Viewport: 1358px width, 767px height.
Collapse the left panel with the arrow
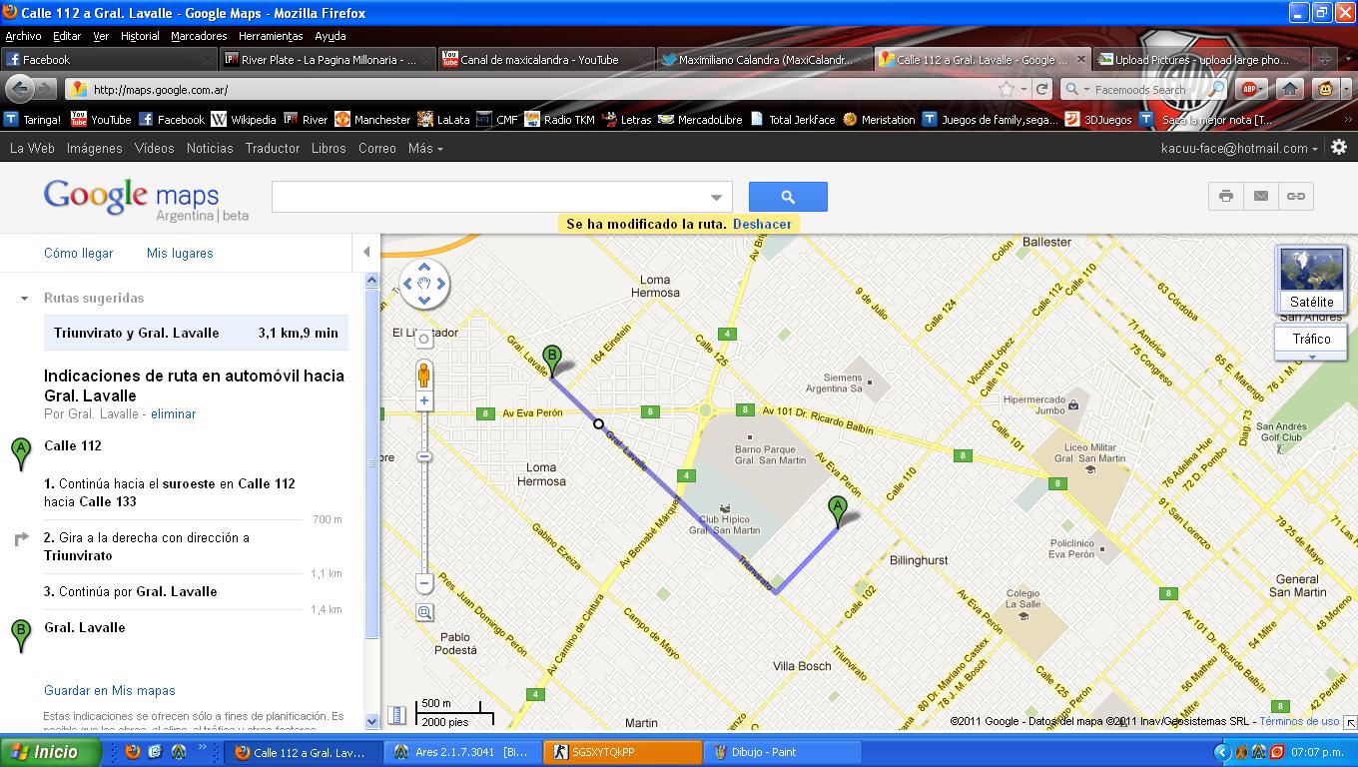tap(366, 252)
